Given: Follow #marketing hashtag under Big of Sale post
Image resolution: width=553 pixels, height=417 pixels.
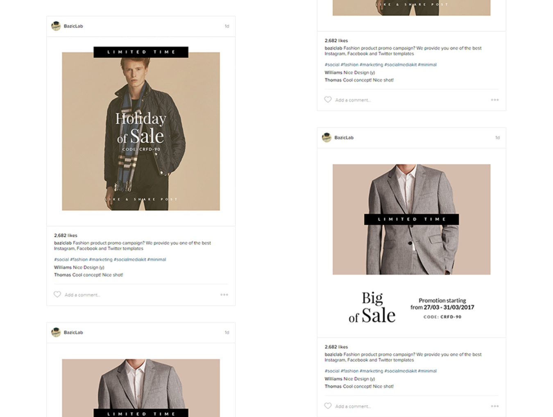Looking at the screenshot, I should tap(371, 371).
